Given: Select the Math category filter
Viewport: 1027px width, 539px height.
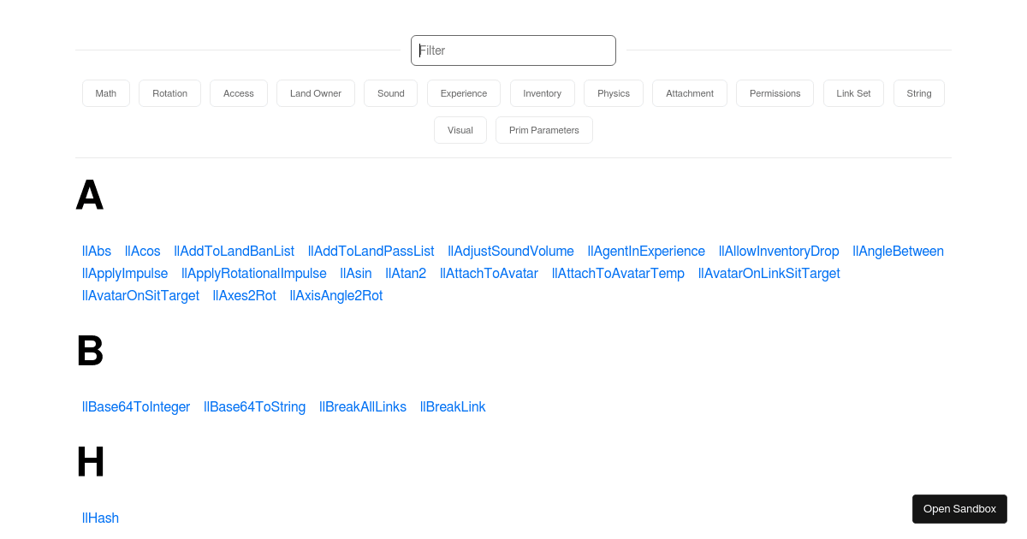Looking at the screenshot, I should pos(105,93).
